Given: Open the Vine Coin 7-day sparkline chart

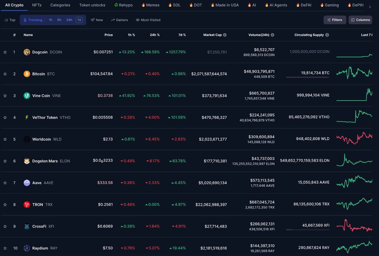Looking at the screenshot, I should 354,95.
